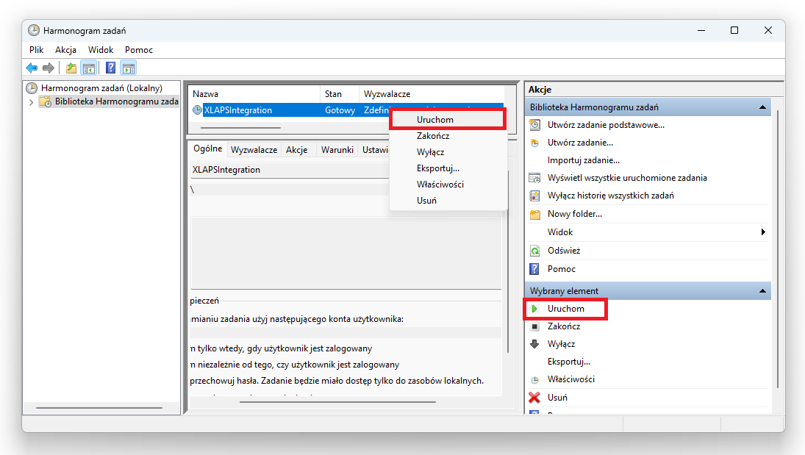This screenshot has height=455, width=805.
Task: Choose Uruchom from the context menu
Action: click(434, 120)
